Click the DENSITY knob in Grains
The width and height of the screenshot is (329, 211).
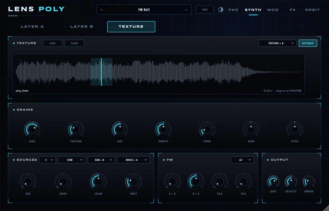[x=163, y=129]
